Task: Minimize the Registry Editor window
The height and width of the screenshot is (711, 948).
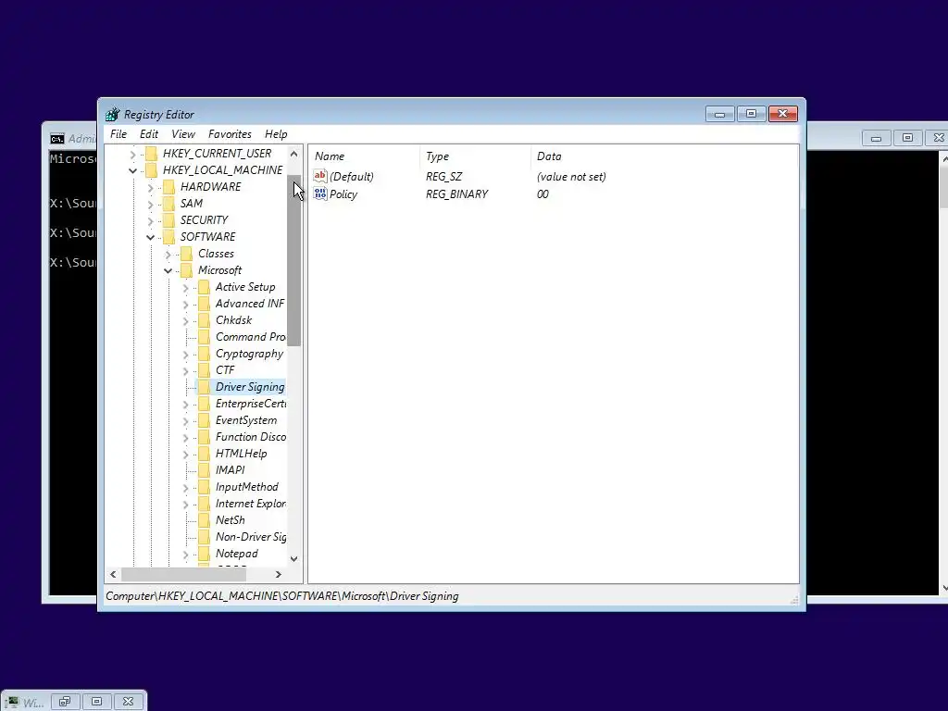Action: 719,114
